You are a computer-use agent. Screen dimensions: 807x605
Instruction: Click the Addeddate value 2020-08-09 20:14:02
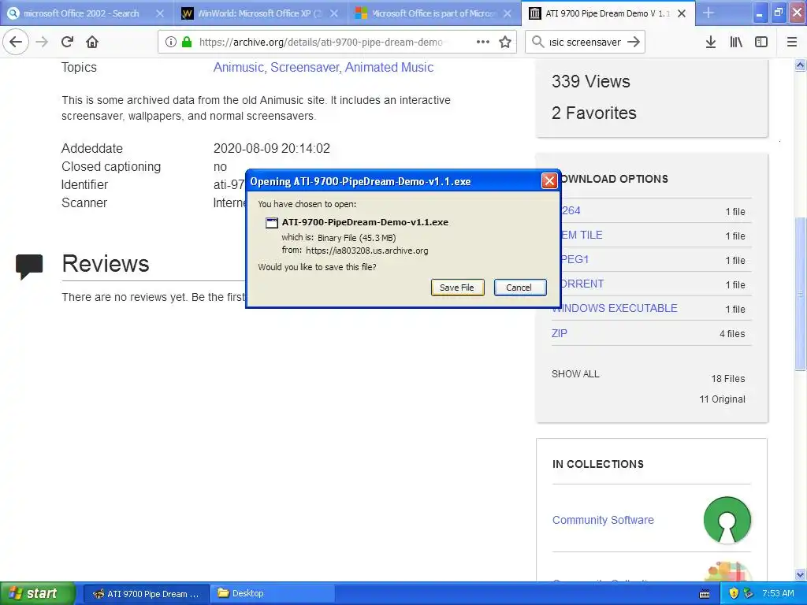272,149
